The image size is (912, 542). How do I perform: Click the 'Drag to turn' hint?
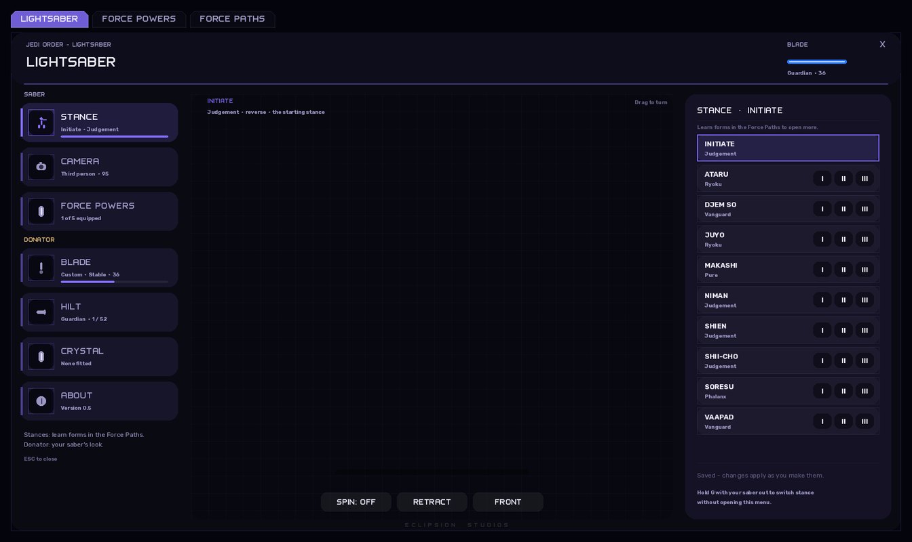pyautogui.click(x=651, y=102)
